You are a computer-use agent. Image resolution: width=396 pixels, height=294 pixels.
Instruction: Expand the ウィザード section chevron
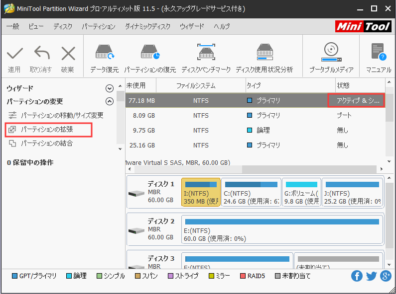(110, 88)
